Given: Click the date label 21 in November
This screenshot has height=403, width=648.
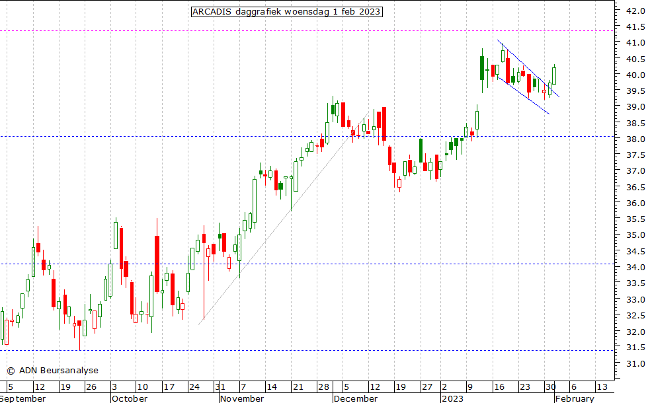Looking at the screenshot, I should 298,387.
